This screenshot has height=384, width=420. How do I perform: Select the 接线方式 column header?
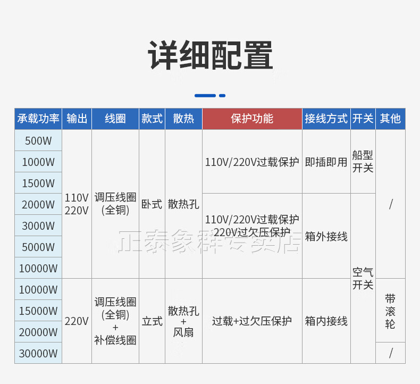click(326, 119)
